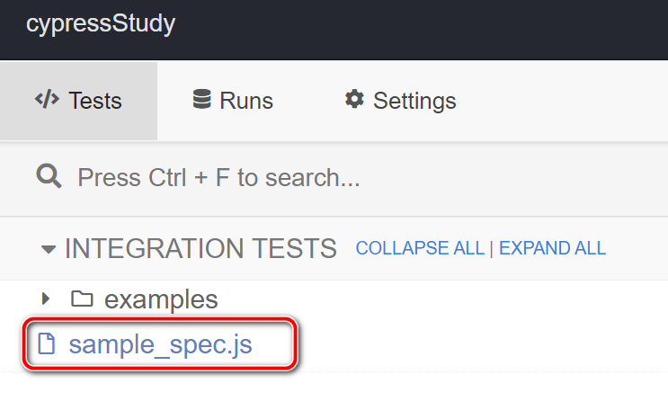Select the examples folder name

pos(161,299)
